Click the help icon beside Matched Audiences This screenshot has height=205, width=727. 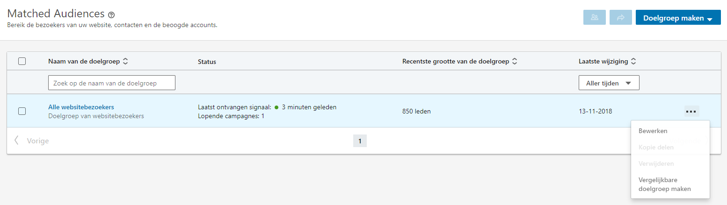pos(111,15)
